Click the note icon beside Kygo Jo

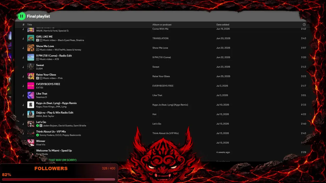tap(23, 105)
